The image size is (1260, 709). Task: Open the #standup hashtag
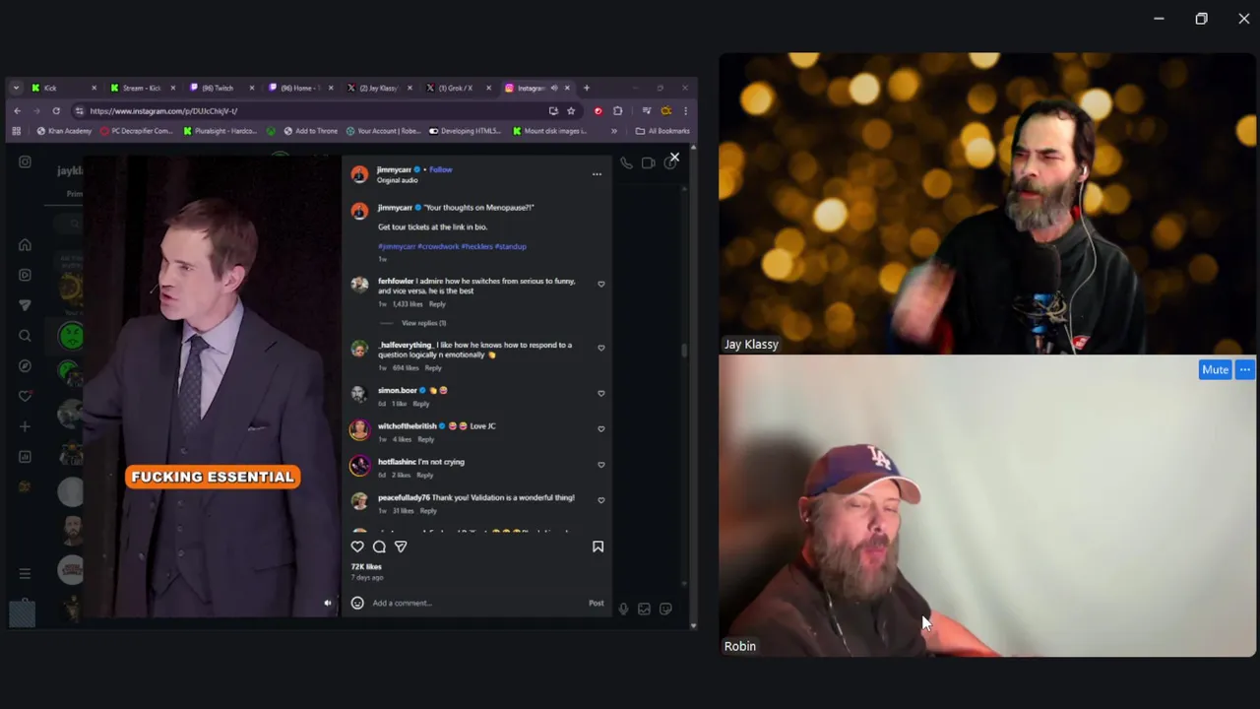click(x=510, y=246)
